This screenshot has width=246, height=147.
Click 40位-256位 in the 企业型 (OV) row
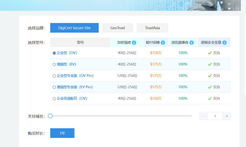(127, 53)
